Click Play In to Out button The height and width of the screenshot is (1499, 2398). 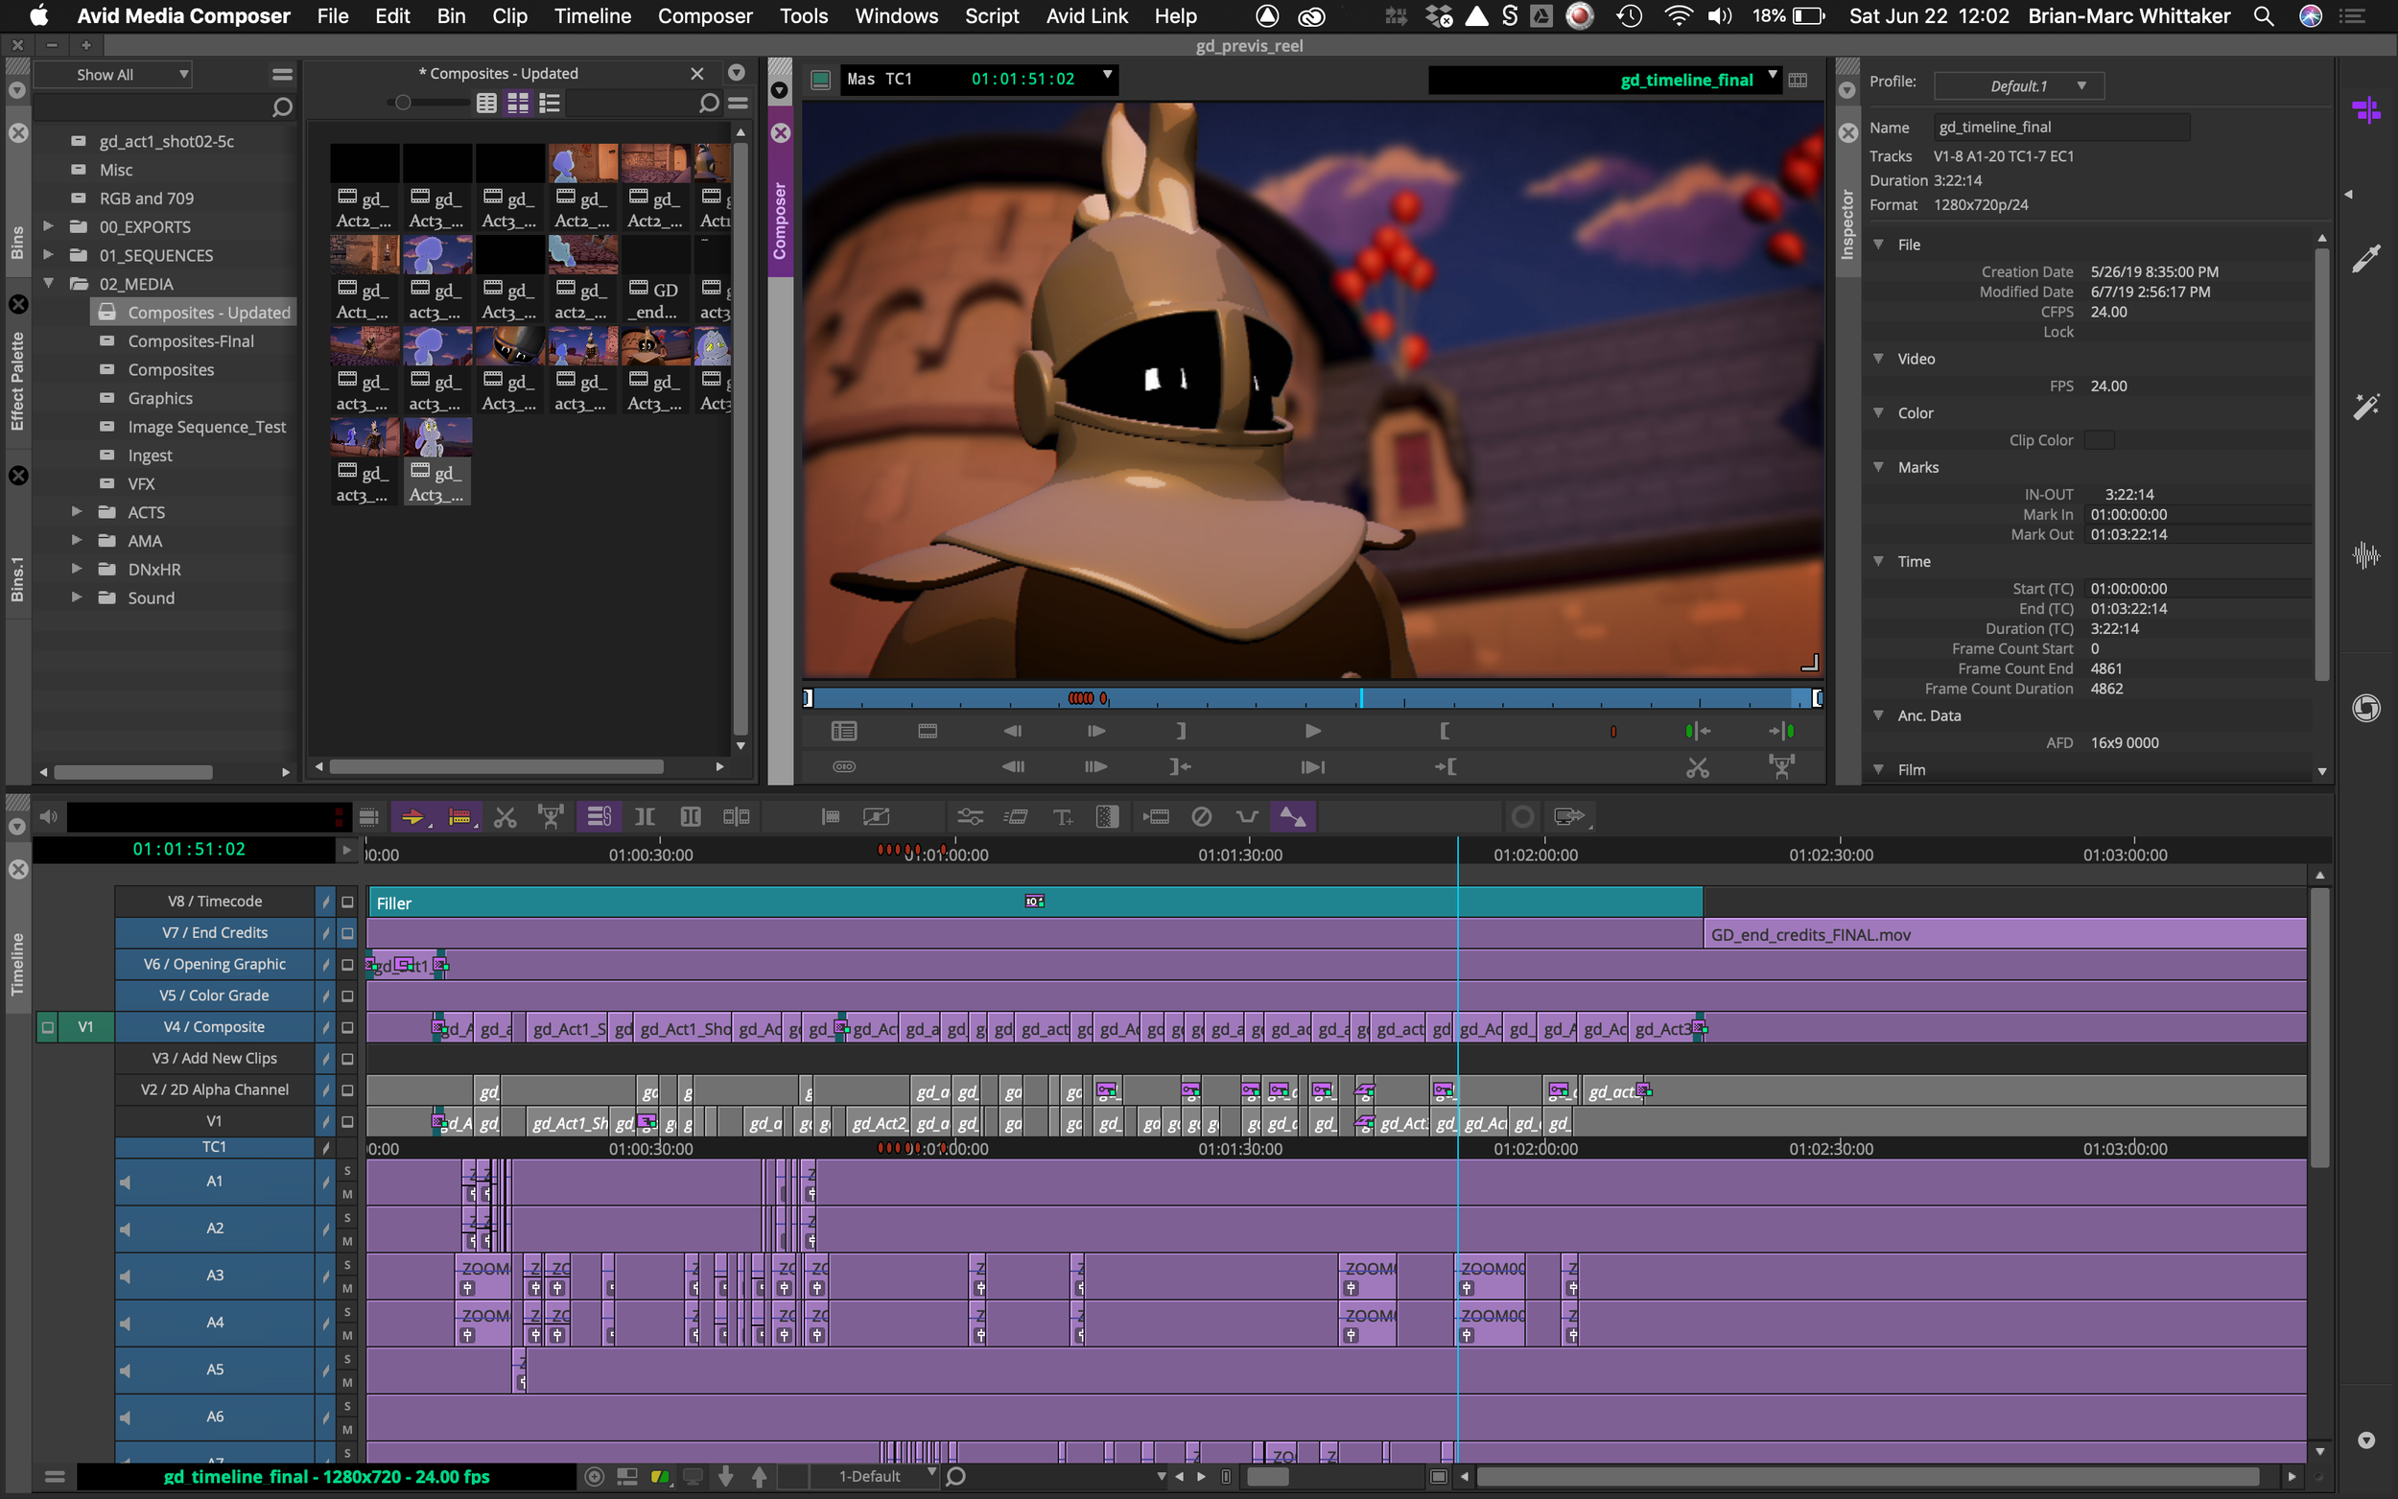1312,767
